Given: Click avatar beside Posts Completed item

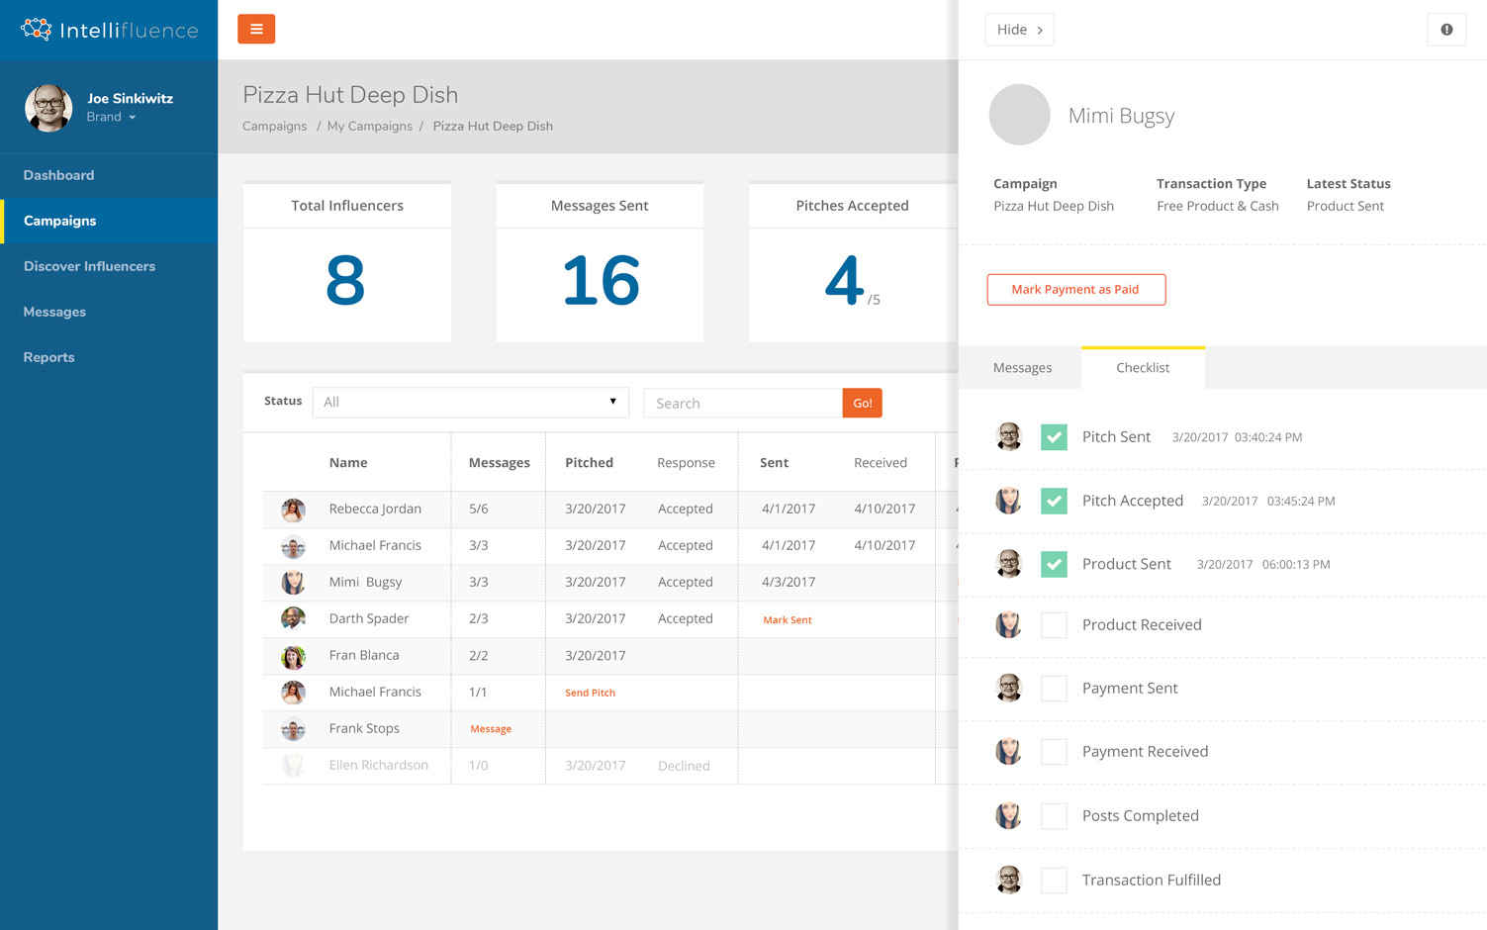Looking at the screenshot, I should 1008,815.
